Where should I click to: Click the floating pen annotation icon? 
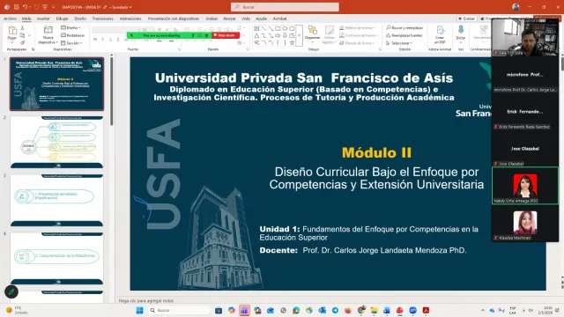pos(11,291)
